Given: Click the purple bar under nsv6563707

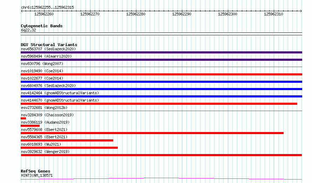Looking at the screenshot, I should click(161, 52).
